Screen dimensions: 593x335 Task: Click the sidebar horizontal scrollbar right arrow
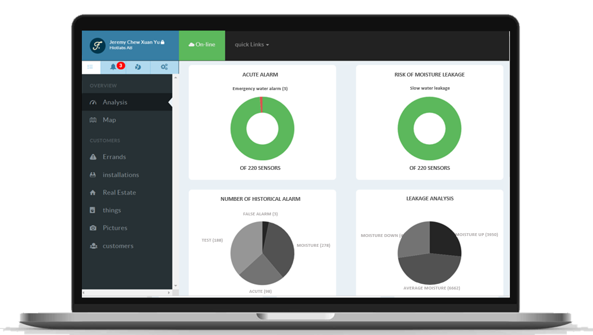170,293
